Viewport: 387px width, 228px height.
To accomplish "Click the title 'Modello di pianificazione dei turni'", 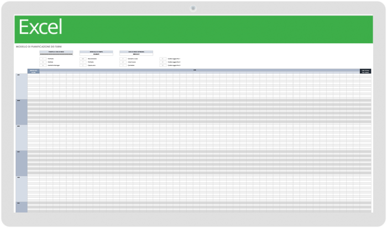I will tap(39, 46).
